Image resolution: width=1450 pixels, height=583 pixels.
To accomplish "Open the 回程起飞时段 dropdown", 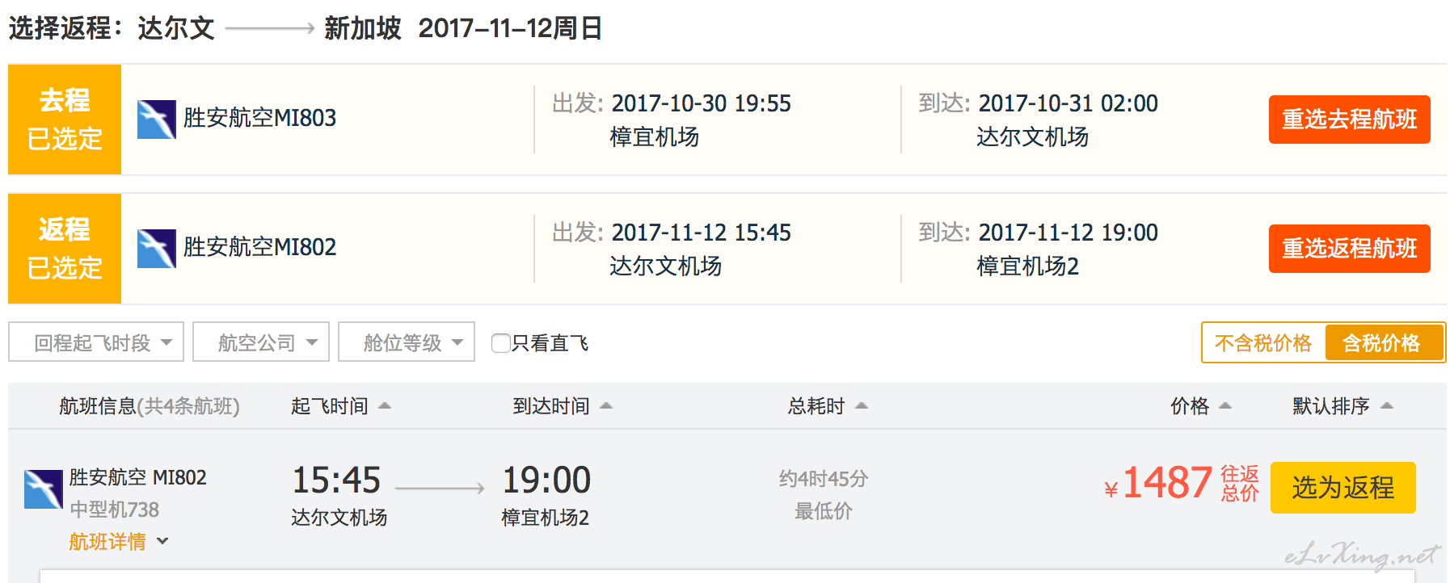I will [96, 342].
